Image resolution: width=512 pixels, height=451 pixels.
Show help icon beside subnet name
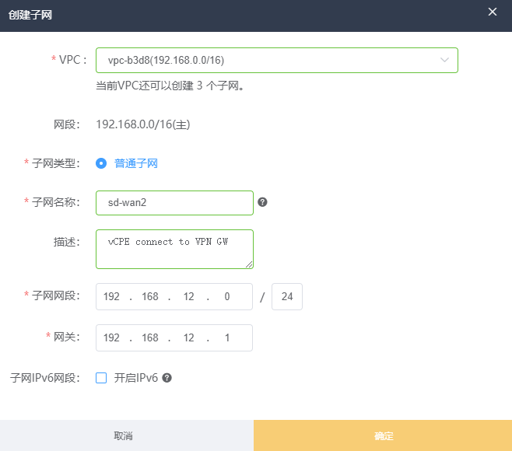262,202
